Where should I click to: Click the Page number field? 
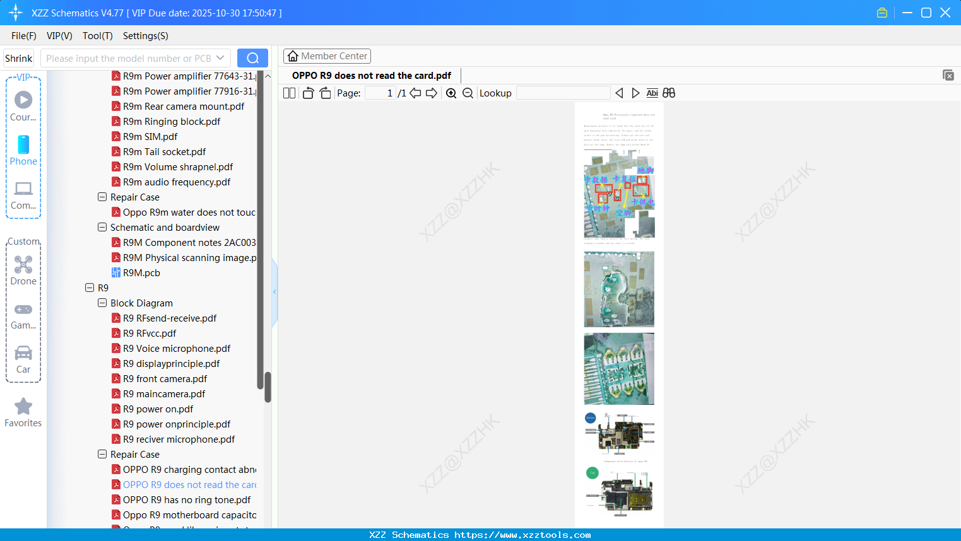click(x=380, y=93)
